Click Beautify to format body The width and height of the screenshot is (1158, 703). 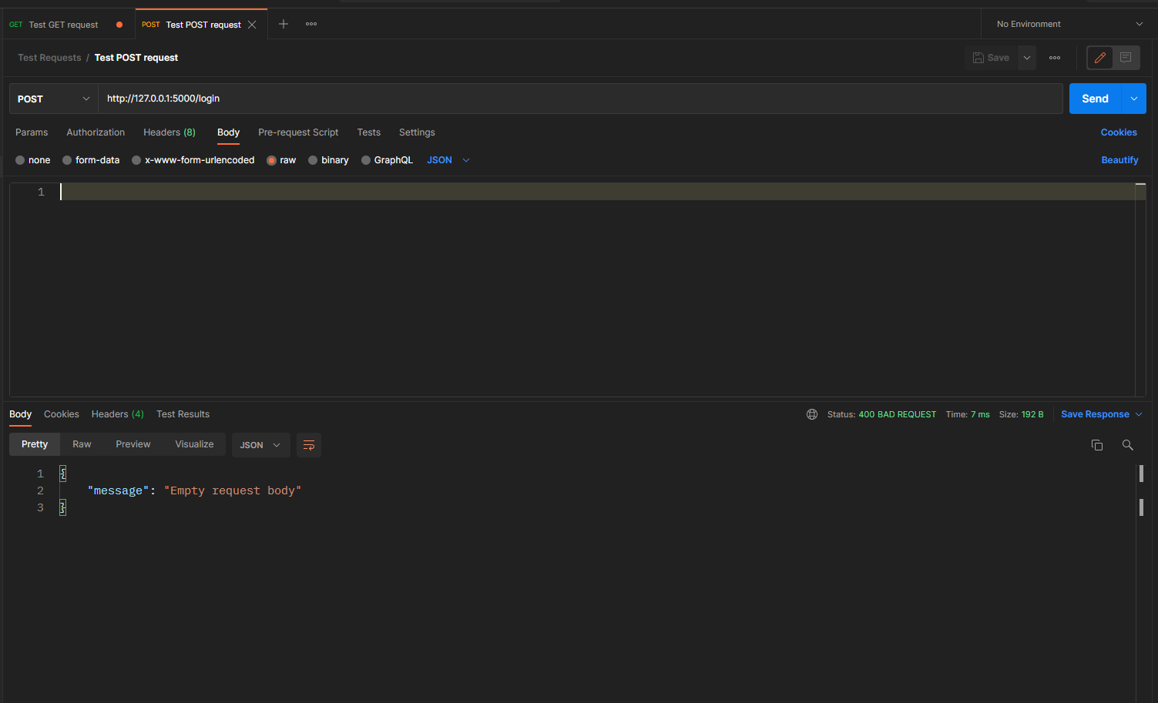click(x=1119, y=160)
